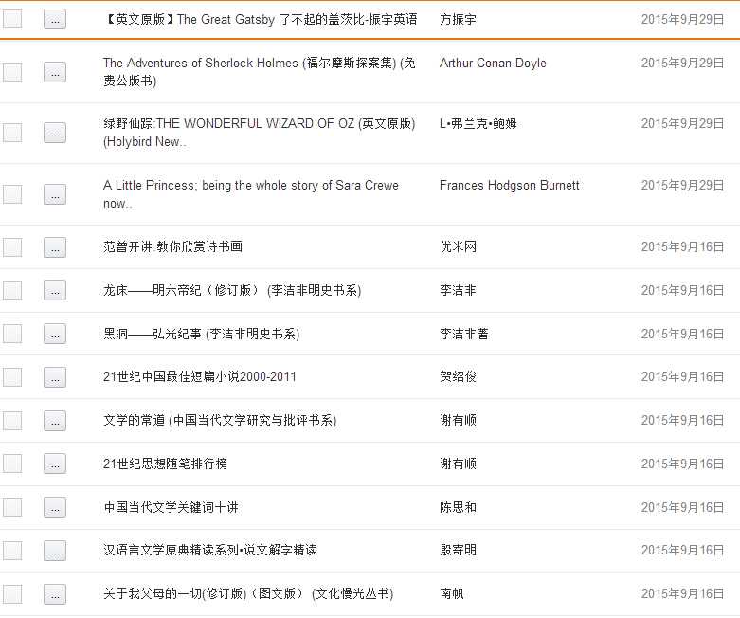740x618 pixels.
Task: Open A Little Princess book title
Action: [x=250, y=194]
